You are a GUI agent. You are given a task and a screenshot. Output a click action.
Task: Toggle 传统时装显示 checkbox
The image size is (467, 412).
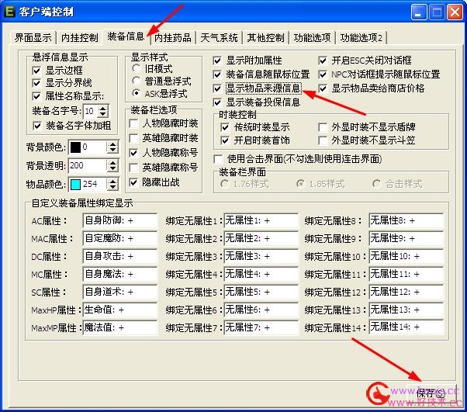coord(225,127)
